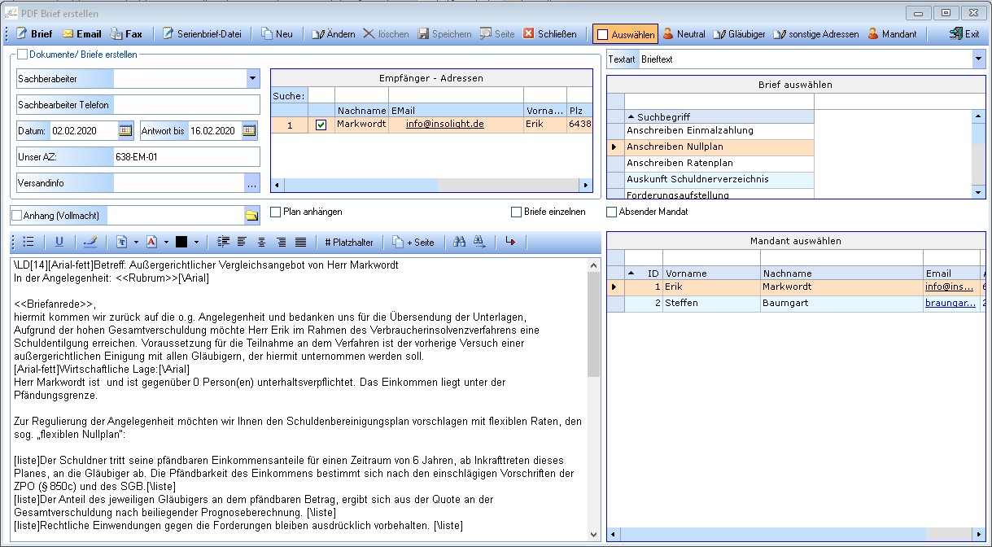Viewport: 992px width, 547px height.
Task: Check the Briefe einzelnen checkbox
Action: coord(516,212)
